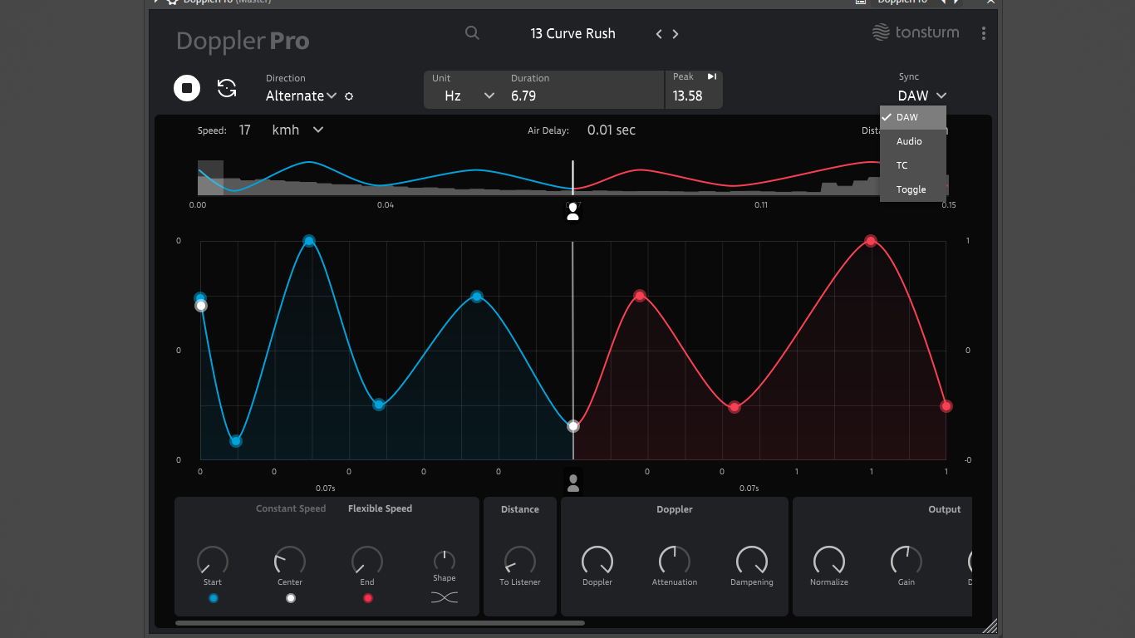1135x638 pixels.
Task: Select TC in the Sync menu
Action: coord(913,165)
